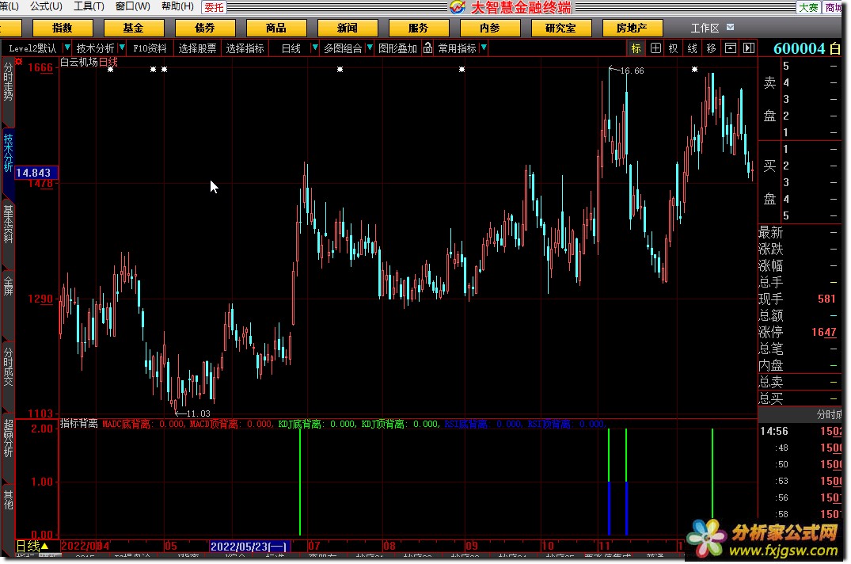The width and height of the screenshot is (851, 564).
Task: Click the 2022/05/23 date label on axis
Action: (250, 546)
